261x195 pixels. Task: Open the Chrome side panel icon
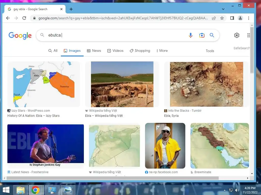coord(232,18)
